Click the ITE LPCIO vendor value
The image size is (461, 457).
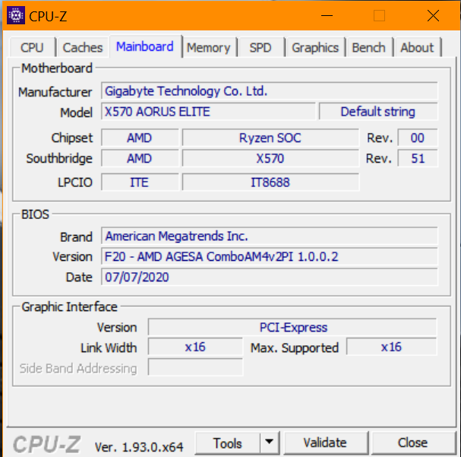tap(140, 182)
